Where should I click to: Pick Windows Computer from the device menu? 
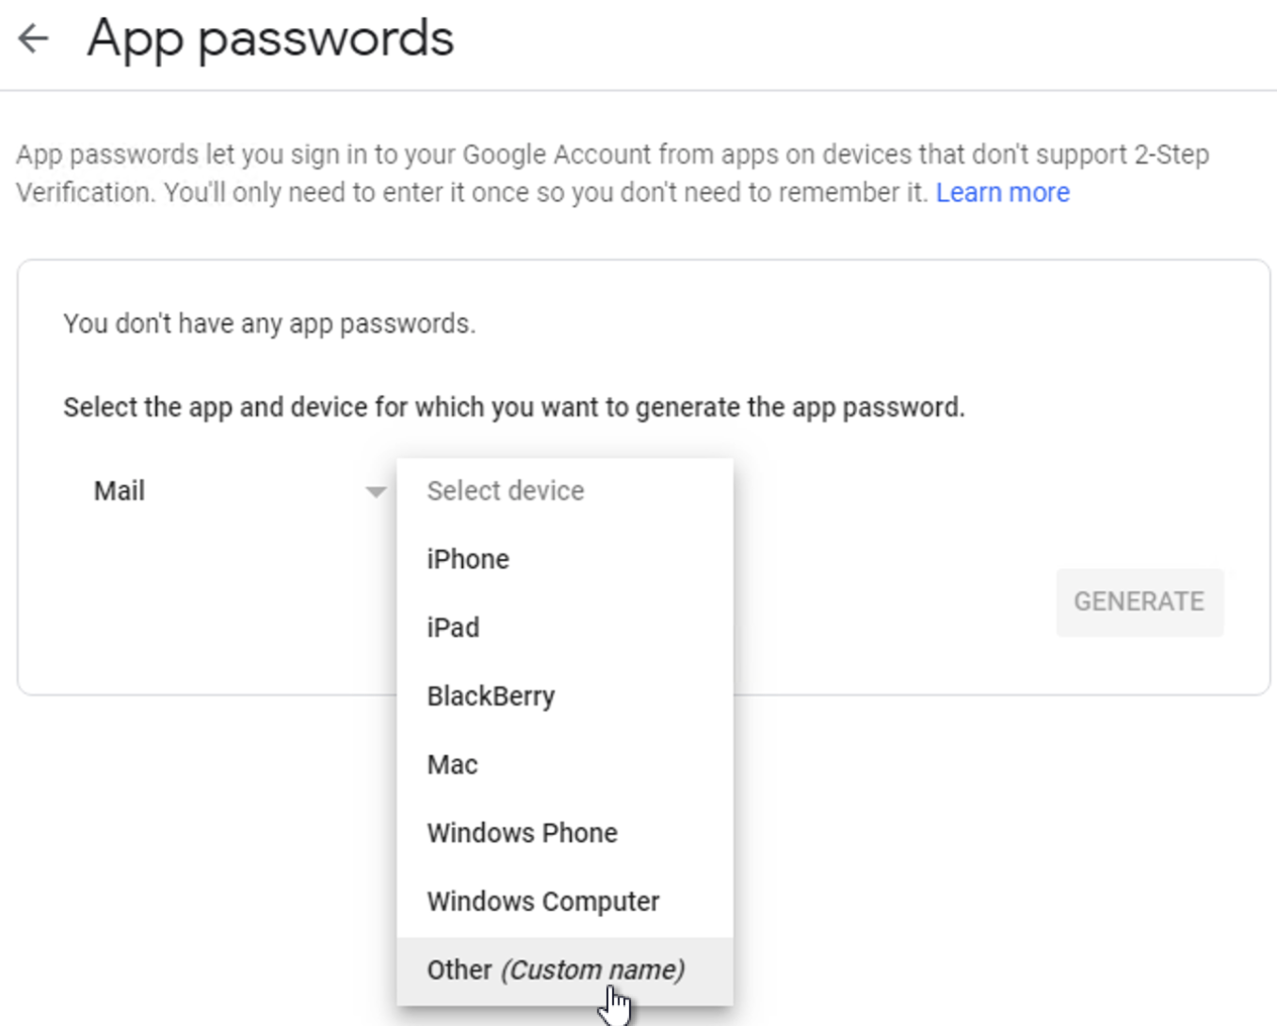point(542,902)
